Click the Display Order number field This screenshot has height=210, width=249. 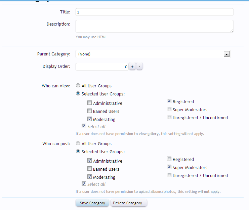pos(102,67)
